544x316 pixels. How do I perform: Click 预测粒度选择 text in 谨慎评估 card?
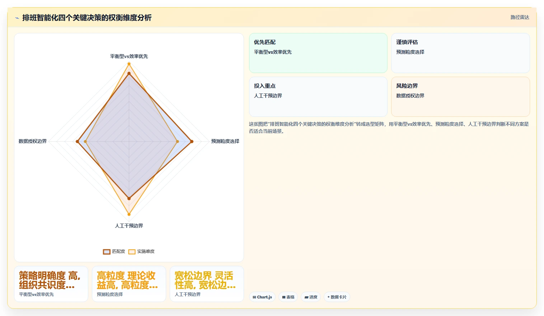pyautogui.click(x=410, y=52)
